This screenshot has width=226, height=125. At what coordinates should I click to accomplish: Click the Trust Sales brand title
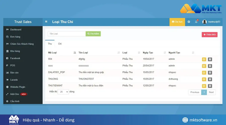point(23,22)
